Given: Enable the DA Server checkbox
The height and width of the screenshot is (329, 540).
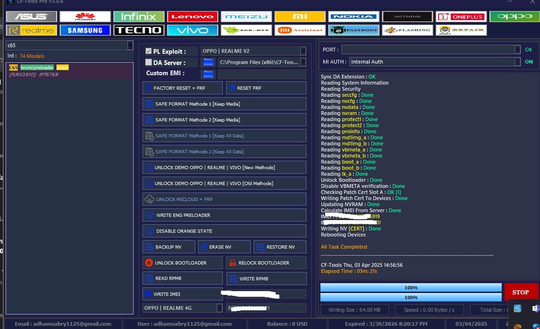Looking at the screenshot, I should (x=149, y=62).
